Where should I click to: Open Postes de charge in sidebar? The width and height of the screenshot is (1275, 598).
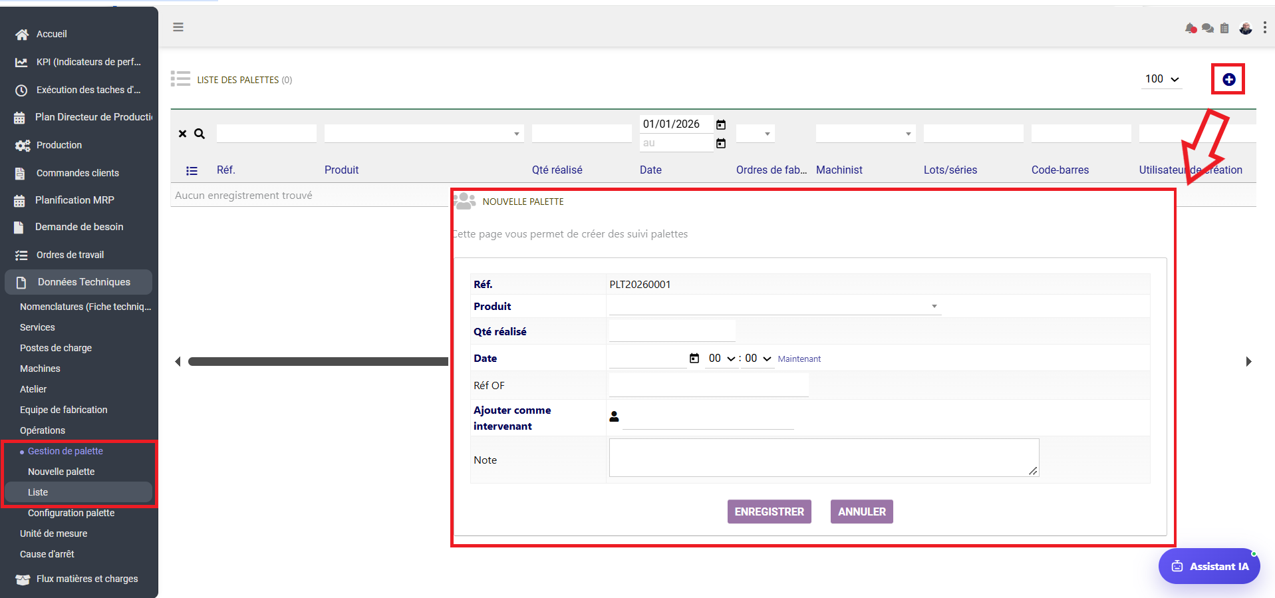click(56, 348)
